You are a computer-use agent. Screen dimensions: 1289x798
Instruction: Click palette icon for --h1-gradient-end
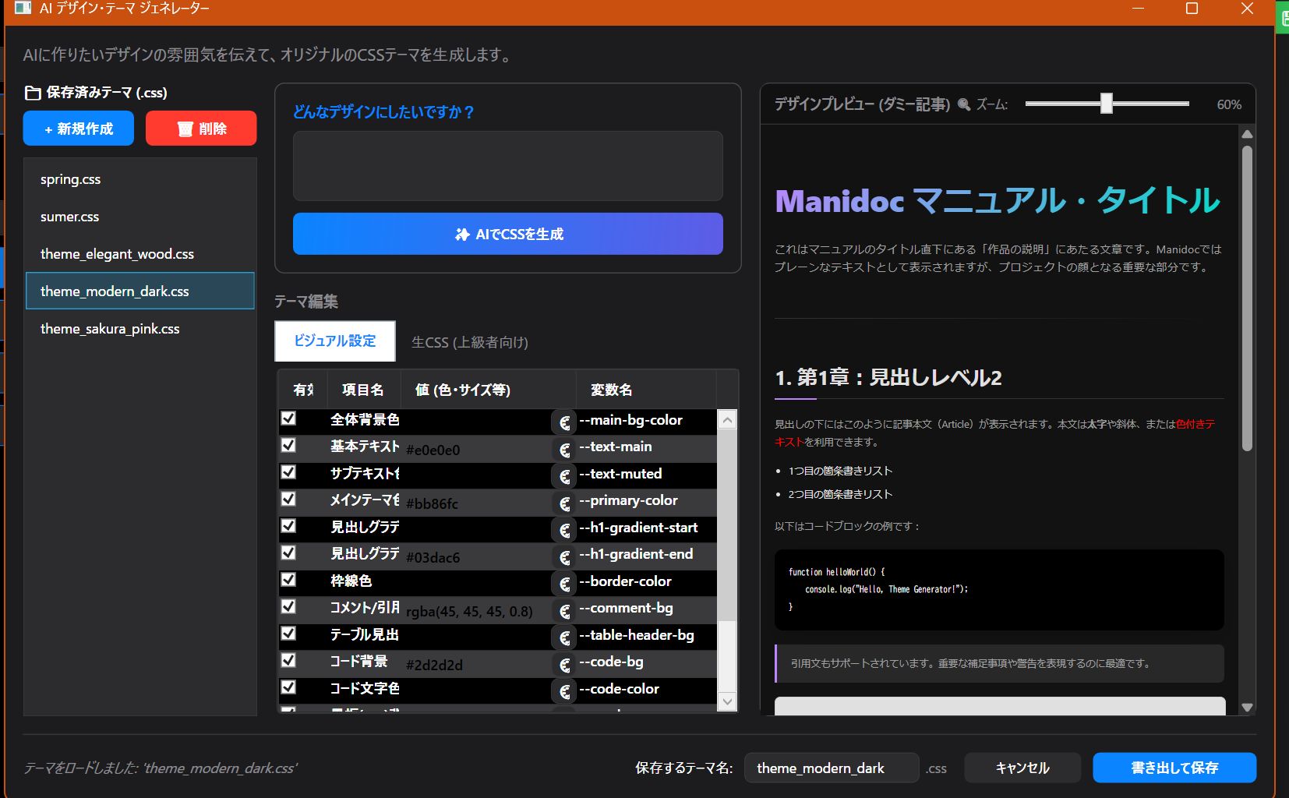click(564, 557)
